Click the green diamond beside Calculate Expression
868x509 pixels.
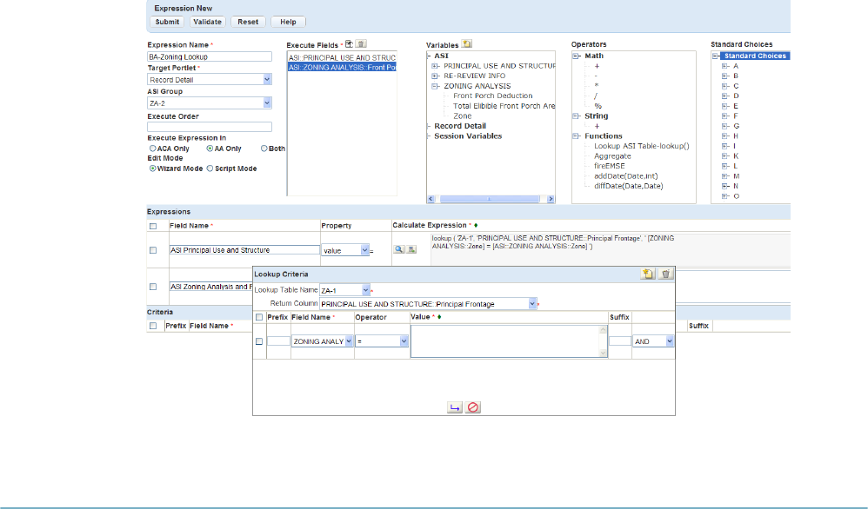[x=476, y=226]
